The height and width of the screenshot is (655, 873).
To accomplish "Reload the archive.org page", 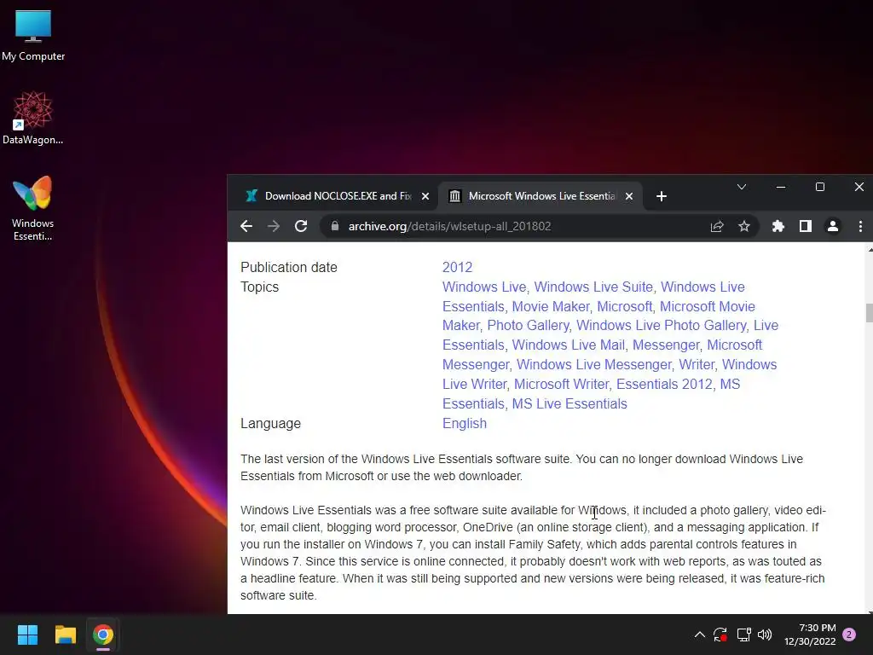I will click(x=301, y=226).
